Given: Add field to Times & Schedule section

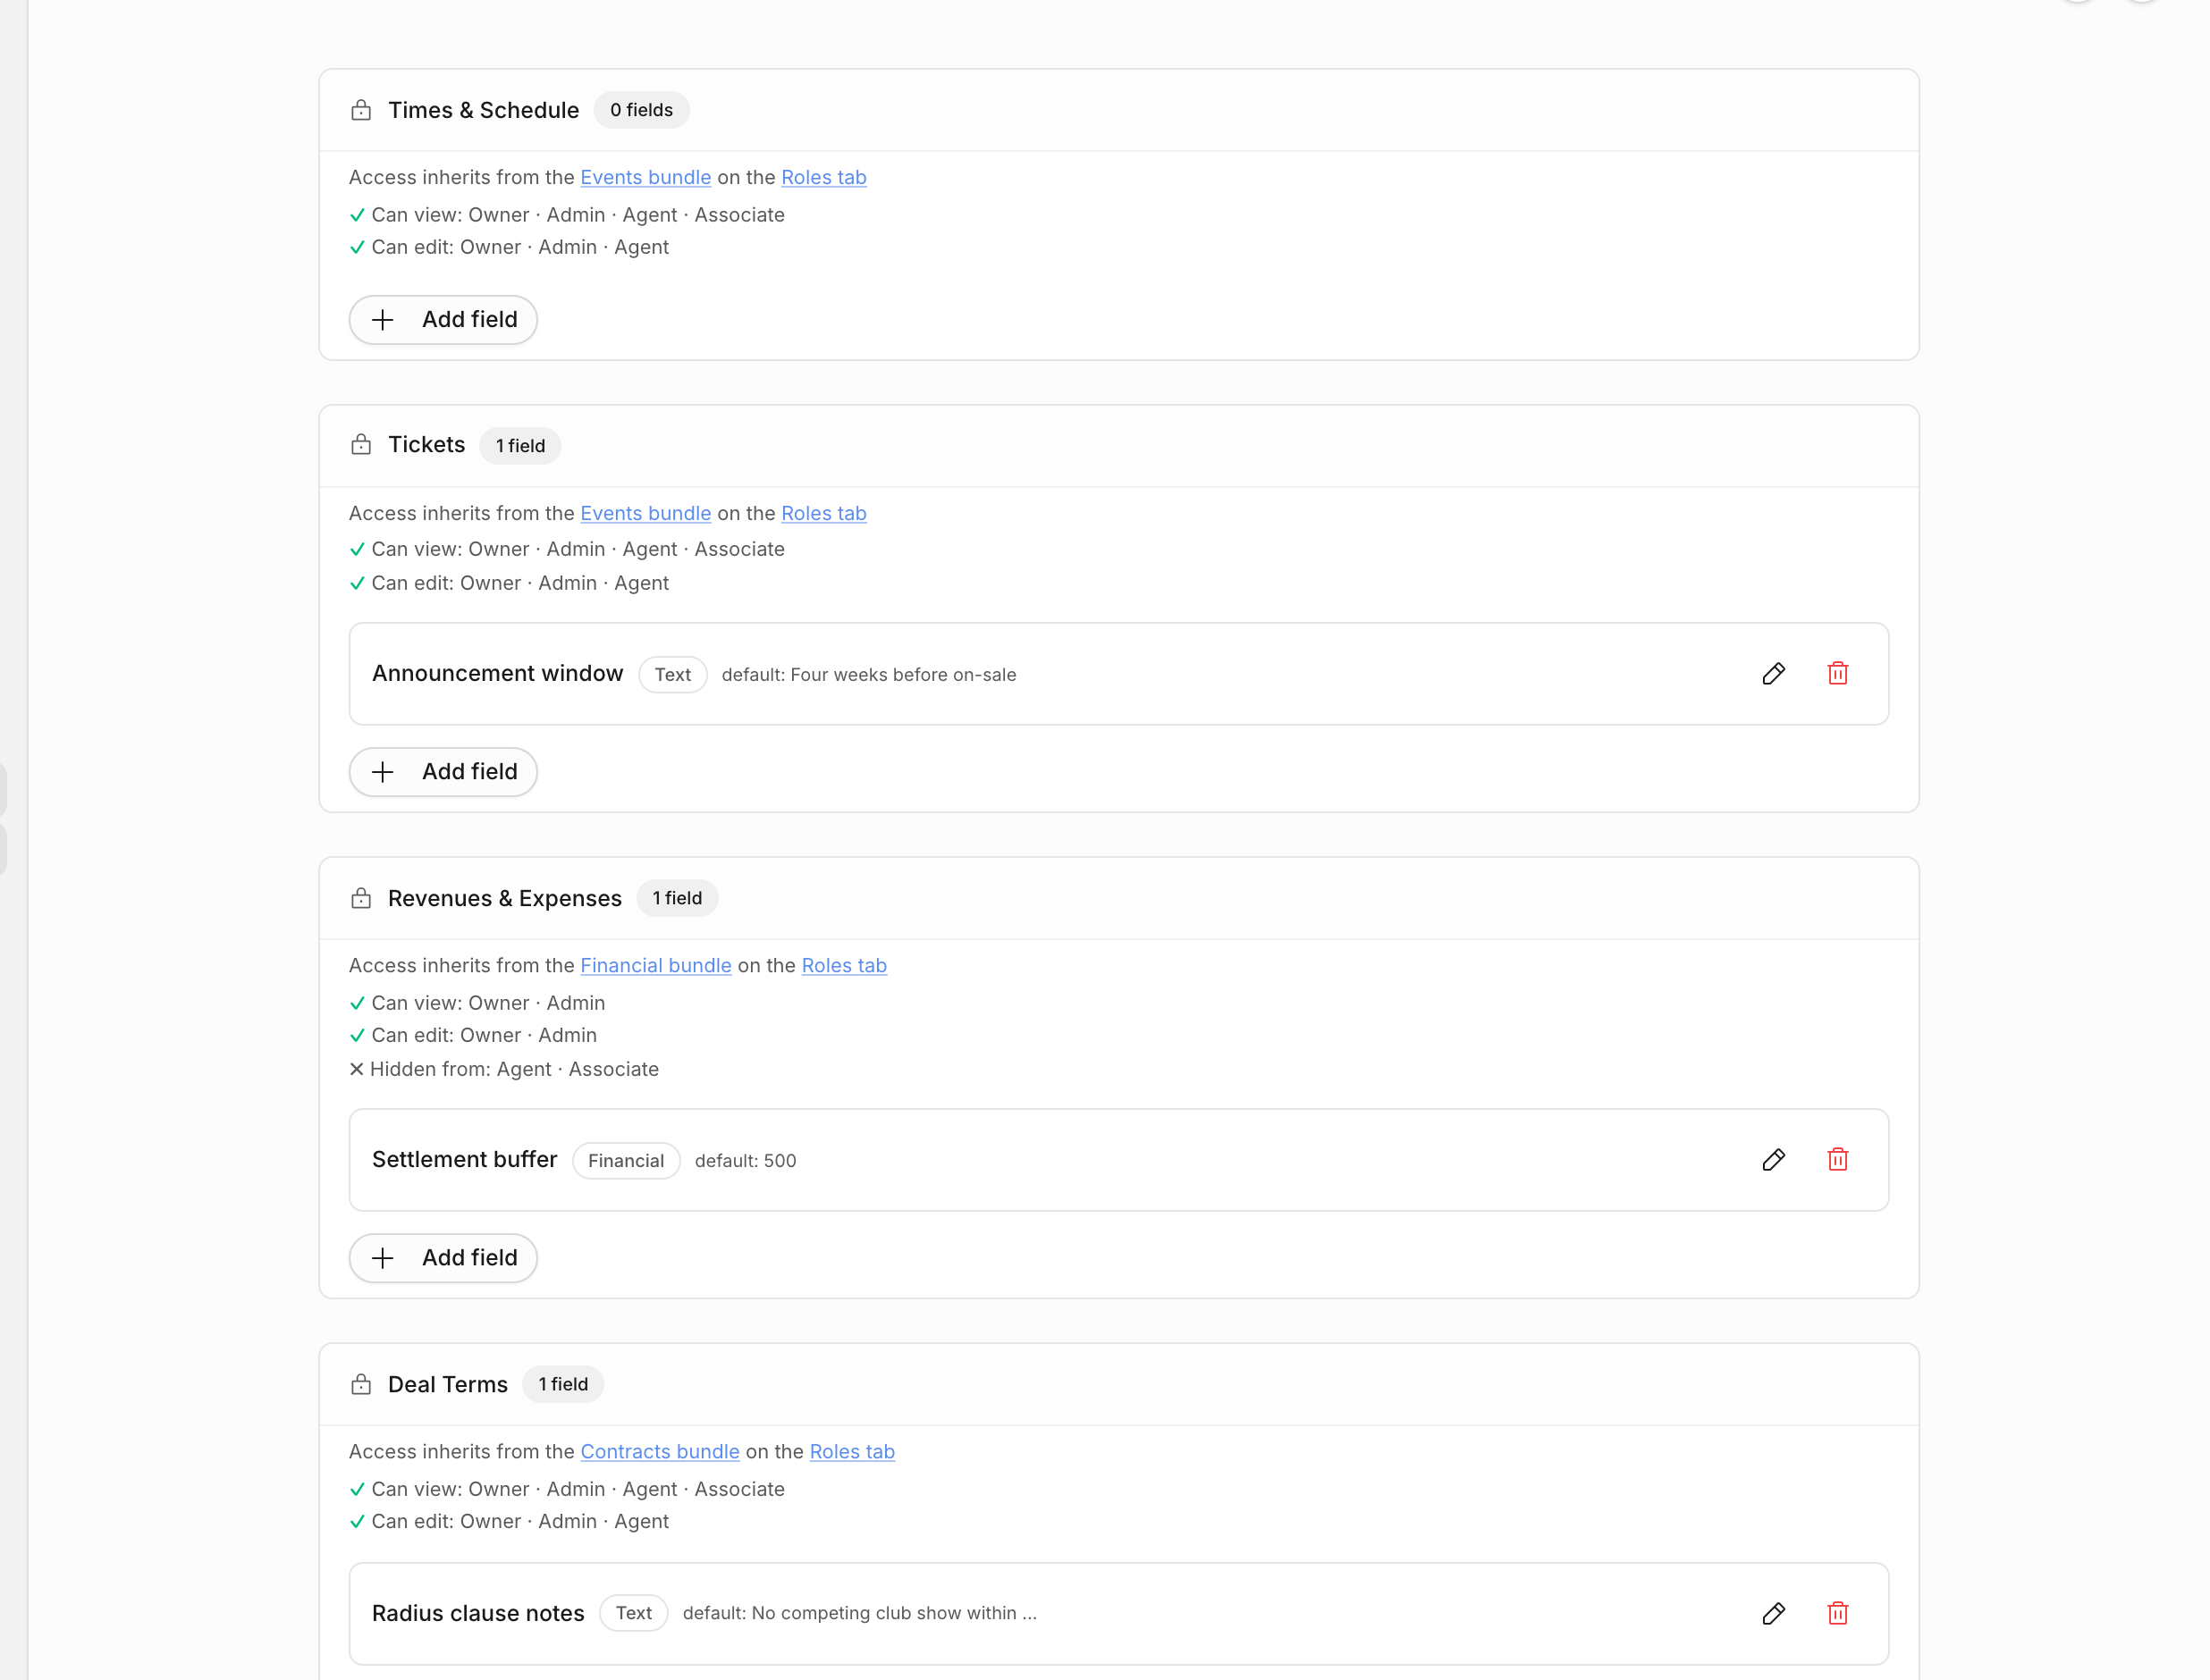Looking at the screenshot, I should point(443,320).
